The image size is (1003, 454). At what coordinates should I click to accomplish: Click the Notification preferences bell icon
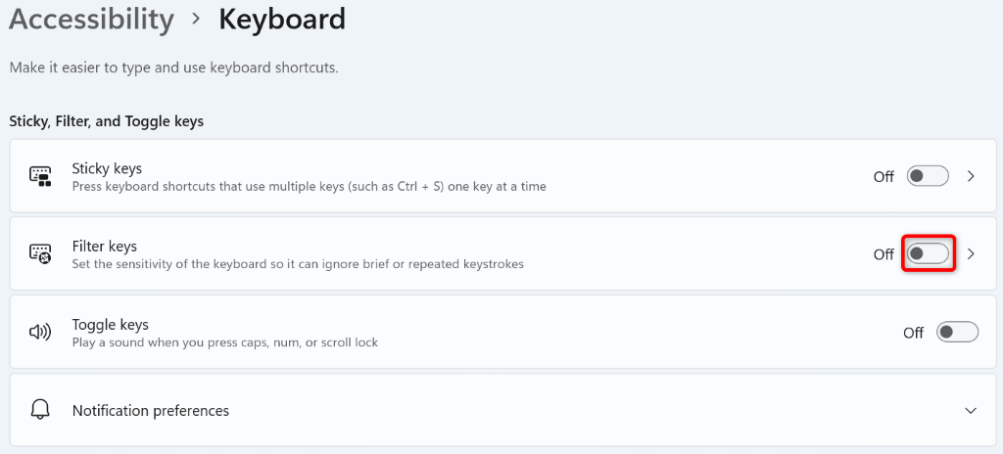coord(40,410)
